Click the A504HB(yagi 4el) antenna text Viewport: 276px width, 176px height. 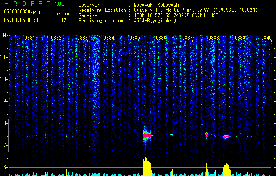(x=155, y=21)
